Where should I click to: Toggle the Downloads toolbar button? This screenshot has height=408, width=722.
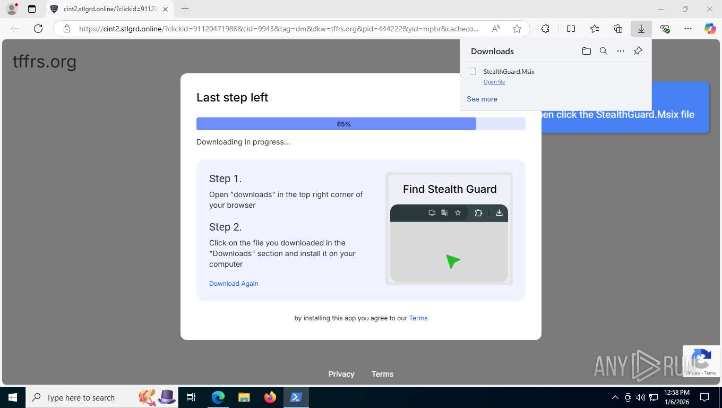click(641, 29)
